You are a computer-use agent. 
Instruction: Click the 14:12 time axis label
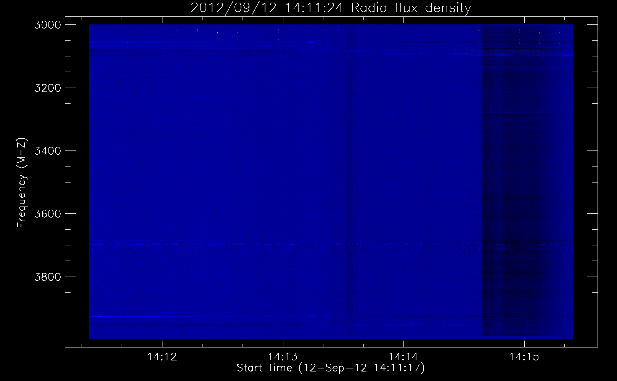point(162,357)
